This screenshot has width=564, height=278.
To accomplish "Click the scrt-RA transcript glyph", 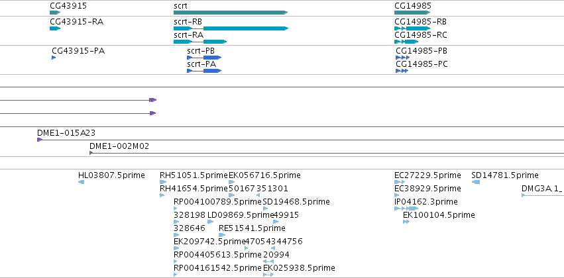I will [200, 42].
